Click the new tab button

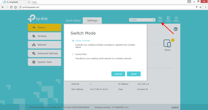[34, 2]
